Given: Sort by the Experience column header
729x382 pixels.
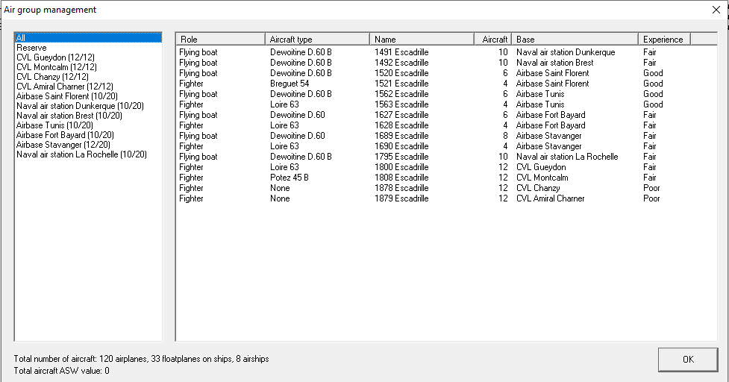Looking at the screenshot, I should point(664,39).
